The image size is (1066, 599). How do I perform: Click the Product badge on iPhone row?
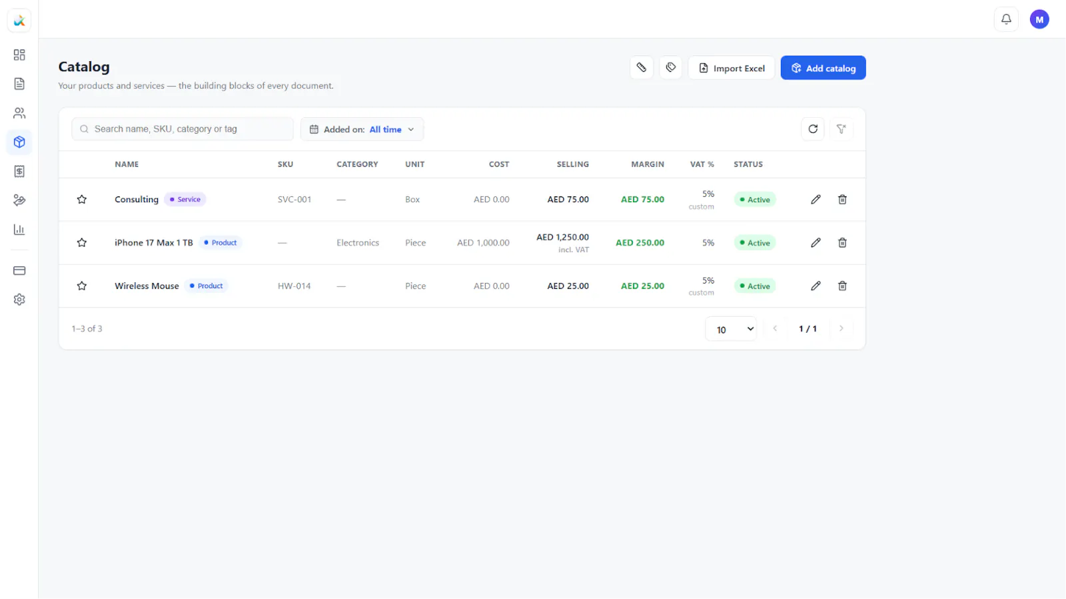[x=221, y=243]
